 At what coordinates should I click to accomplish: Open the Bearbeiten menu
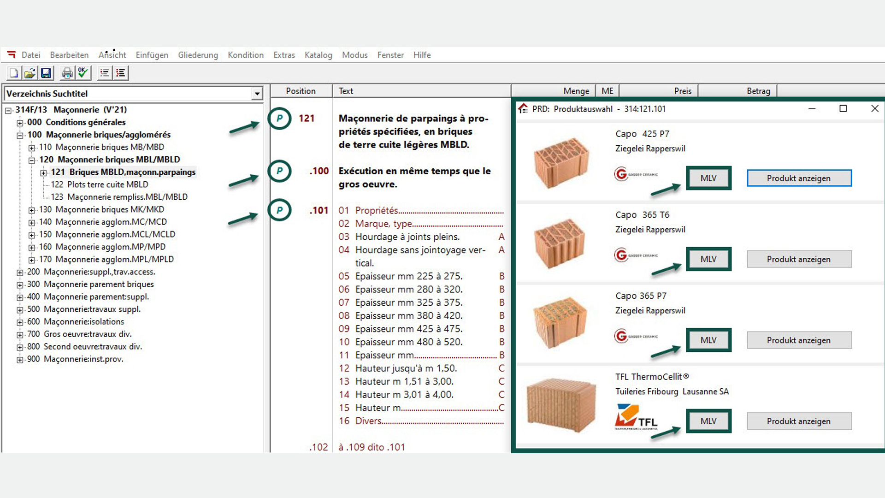pyautogui.click(x=69, y=55)
